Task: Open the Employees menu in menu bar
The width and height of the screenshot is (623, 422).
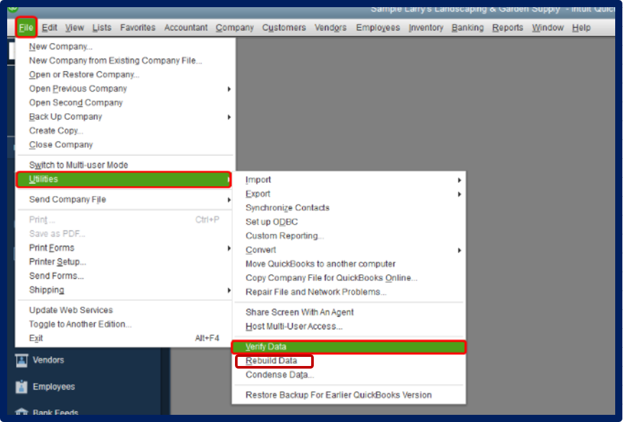Action: [x=378, y=28]
